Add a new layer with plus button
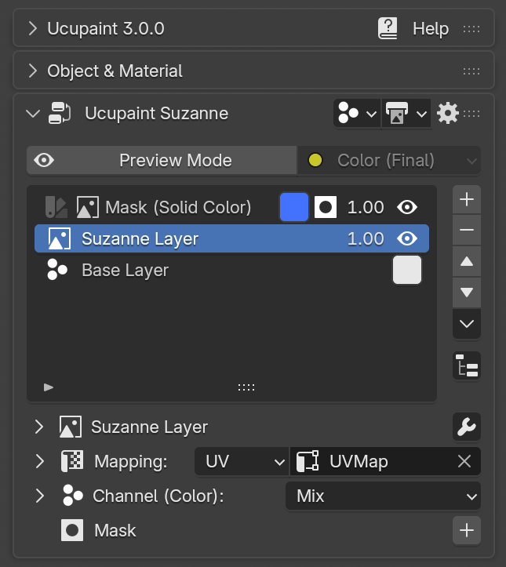Image resolution: width=506 pixels, height=567 pixels. click(x=467, y=199)
